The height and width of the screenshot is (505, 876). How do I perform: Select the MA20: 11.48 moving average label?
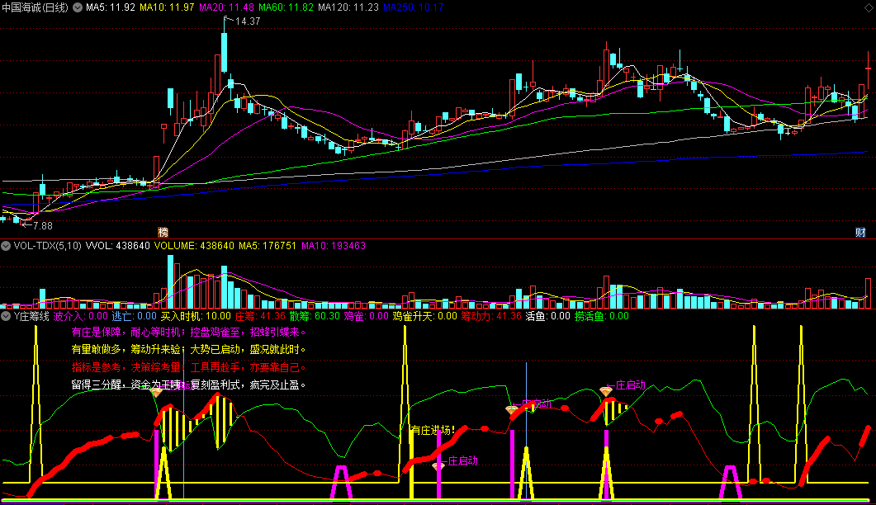click(226, 7)
